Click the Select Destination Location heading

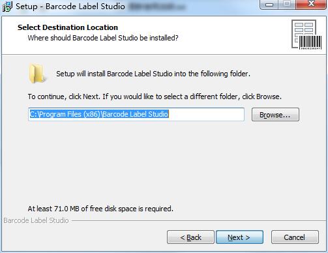click(68, 27)
